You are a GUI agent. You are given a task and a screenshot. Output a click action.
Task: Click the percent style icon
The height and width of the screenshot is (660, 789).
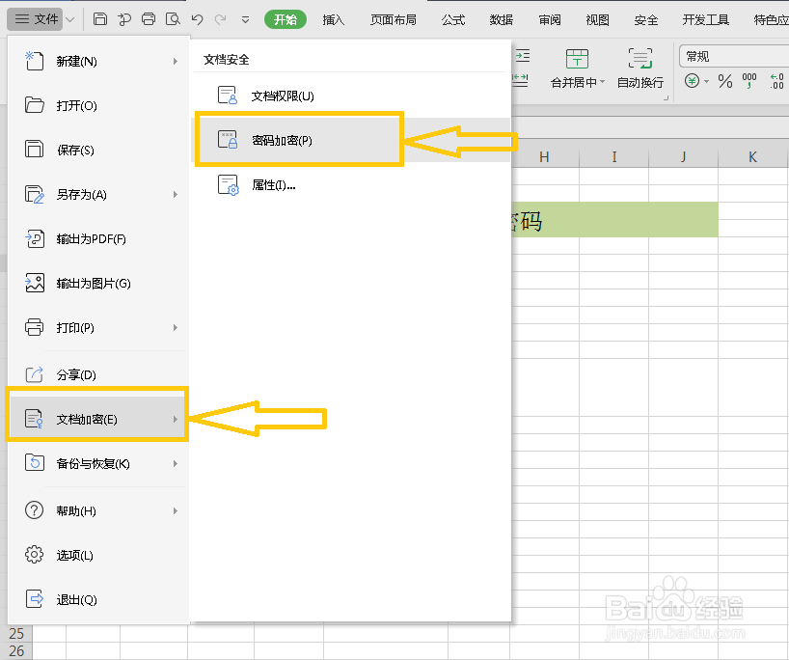725,80
